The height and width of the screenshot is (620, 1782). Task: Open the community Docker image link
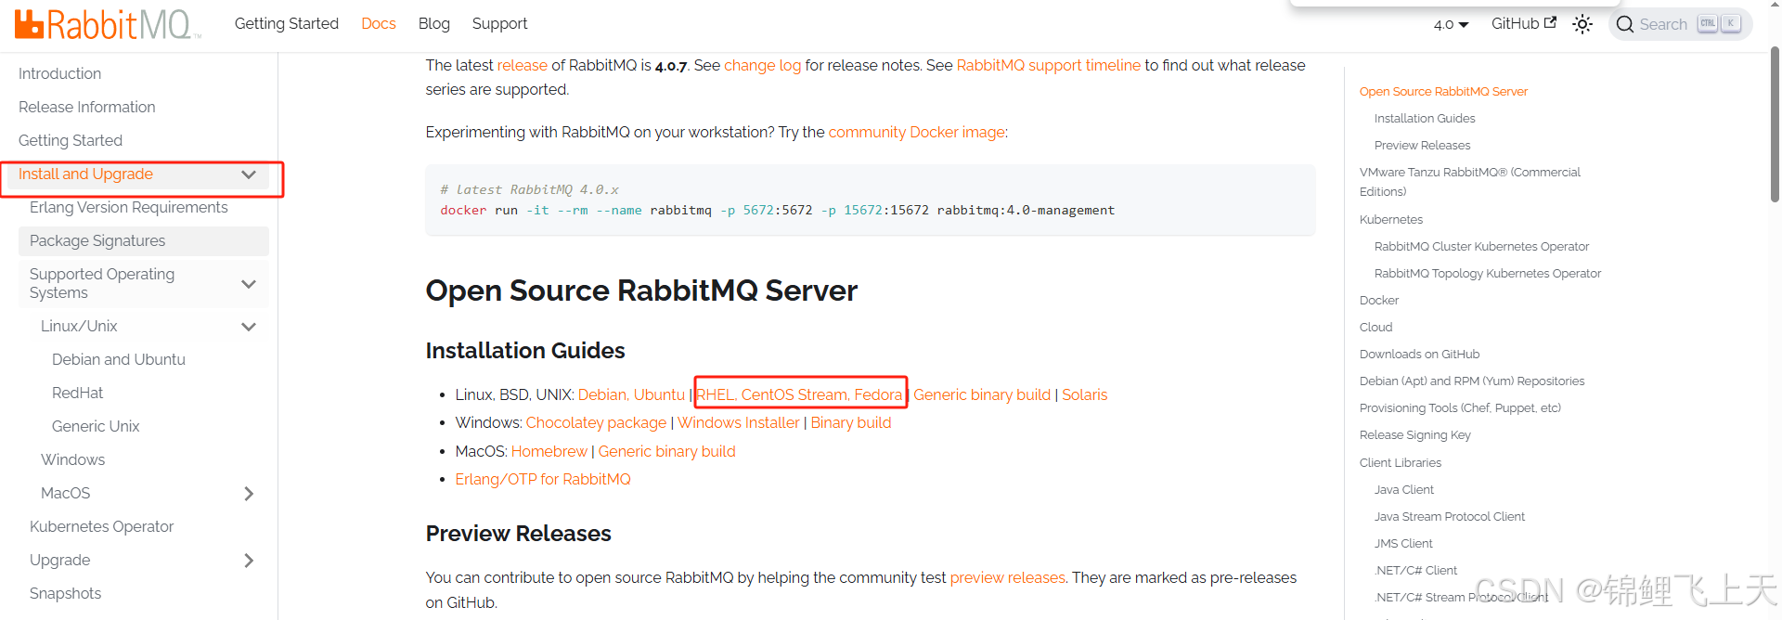(x=917, y=132)
